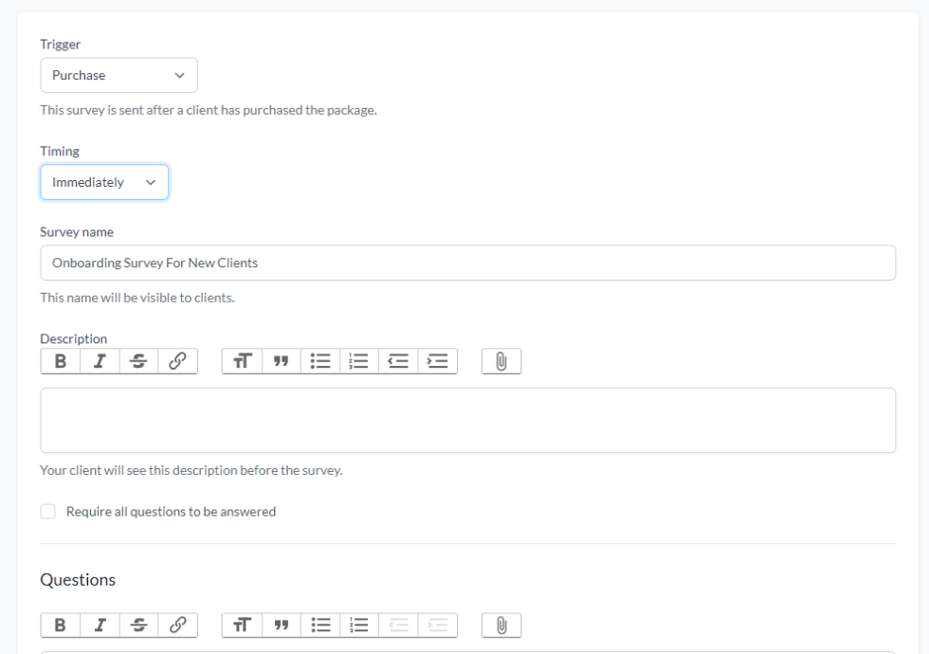The image size is (929, 654).
Task: Attach a file to the Description
Action: (x=501, y=360)
